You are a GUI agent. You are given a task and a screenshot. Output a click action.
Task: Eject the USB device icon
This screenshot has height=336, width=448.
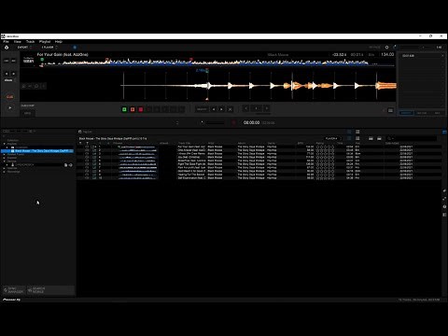(x=71, y=165)
